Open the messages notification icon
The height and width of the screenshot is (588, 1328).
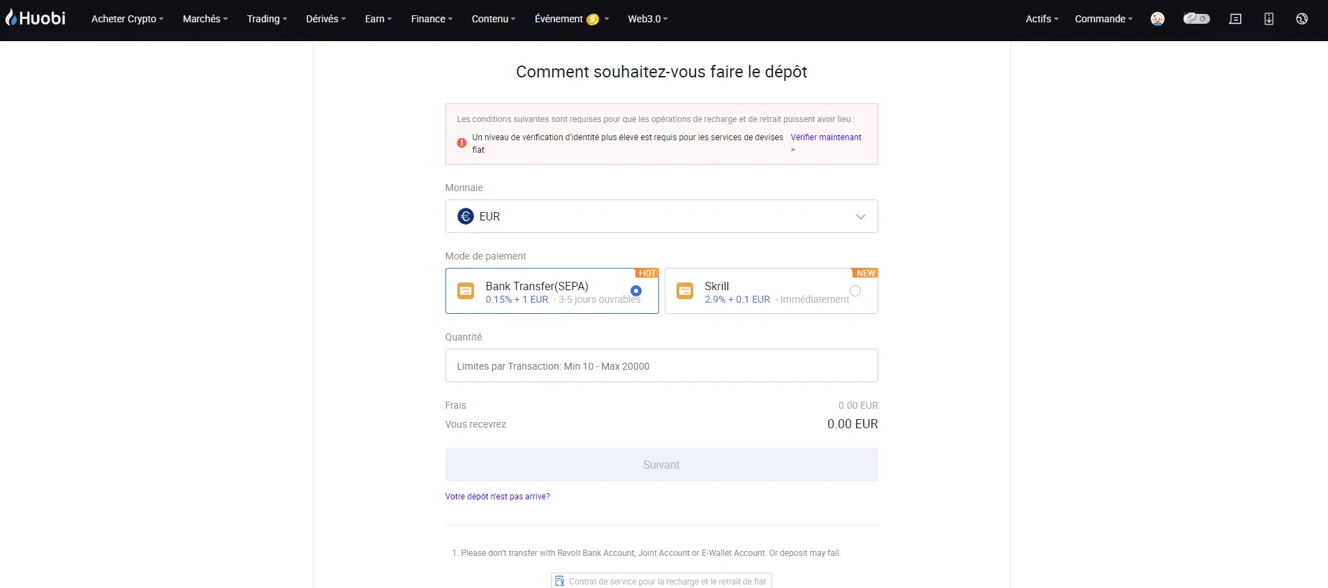1235,19
